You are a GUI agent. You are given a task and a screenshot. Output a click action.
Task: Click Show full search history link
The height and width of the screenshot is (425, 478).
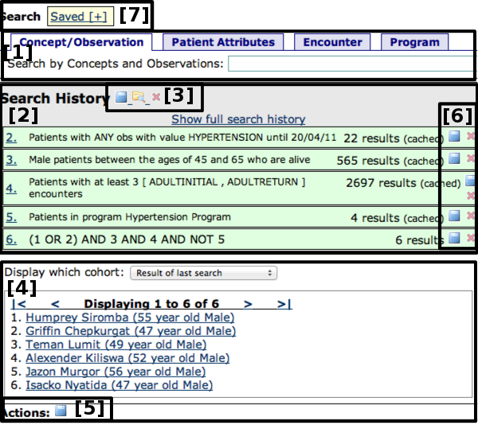[x=238, y=119]
